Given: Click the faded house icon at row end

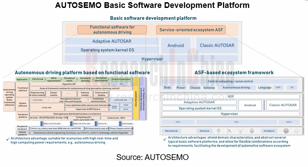Looking at the screenshot, I should click(297, 131).
